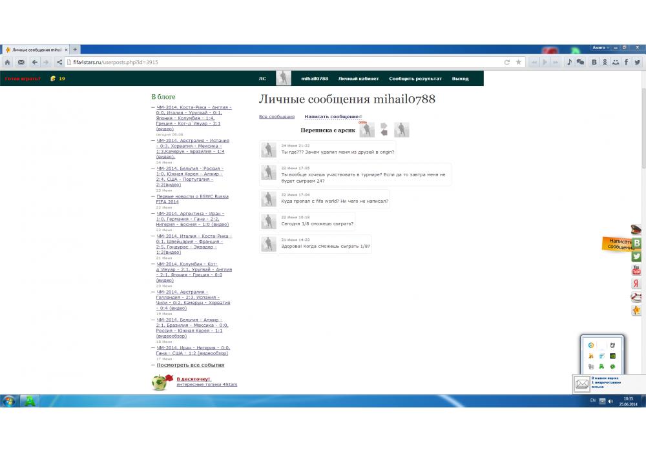Image resolution: width=646 pixels, height=452 pixels.
Task: Expand the Амиго browser menu dropdown
Action: click(601, 48)
